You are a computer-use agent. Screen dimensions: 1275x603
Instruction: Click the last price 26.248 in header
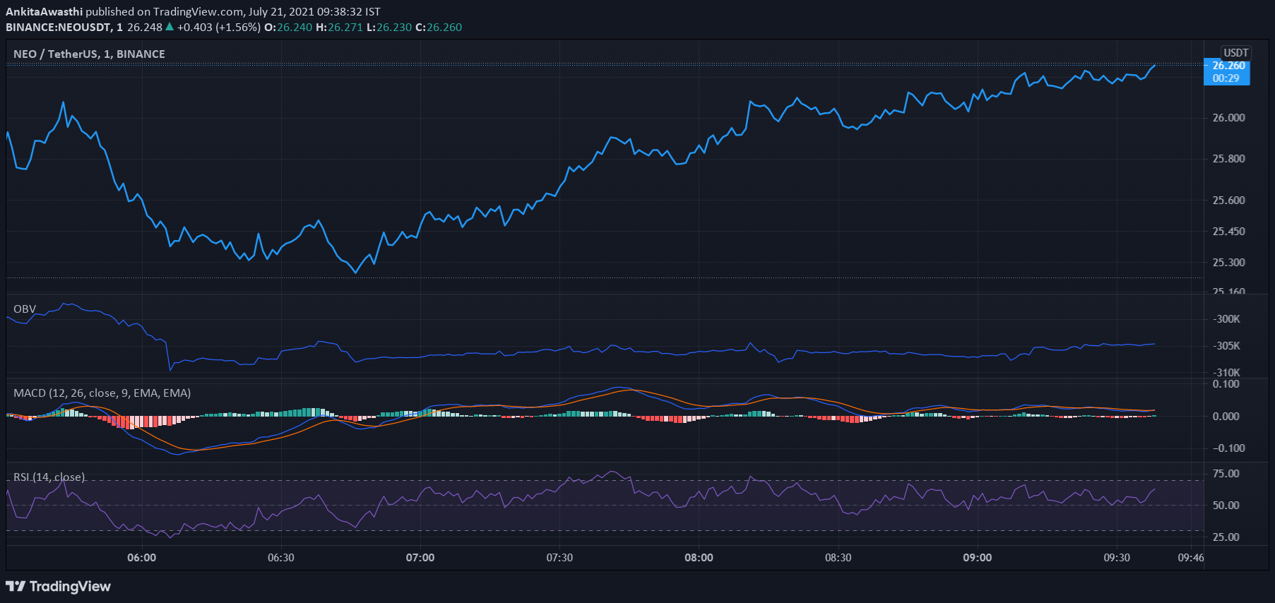tap(145, 27)
